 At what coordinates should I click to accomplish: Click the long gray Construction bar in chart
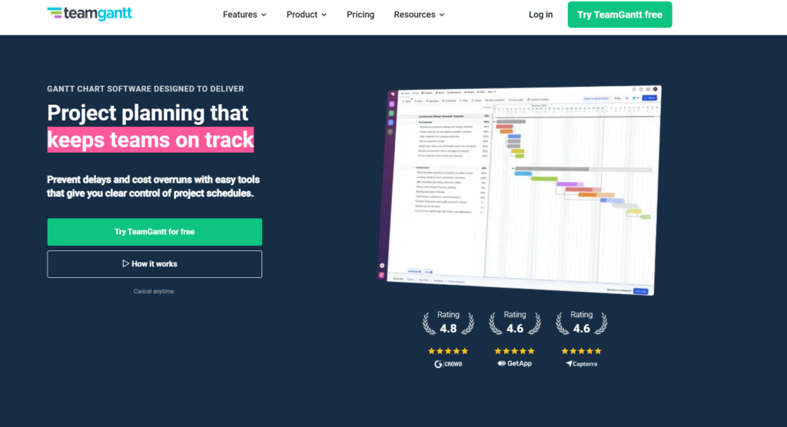(x=551, y=169)
